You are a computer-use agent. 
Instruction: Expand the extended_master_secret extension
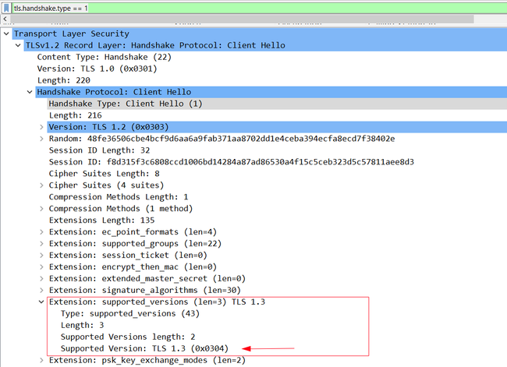pyautogui.click(x=41, y=278)
